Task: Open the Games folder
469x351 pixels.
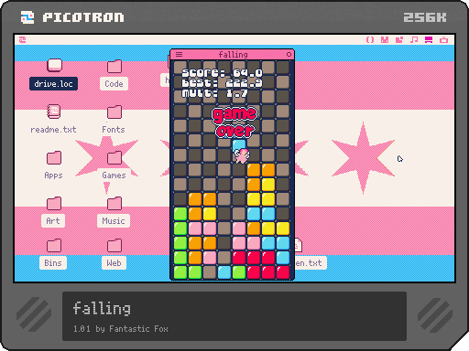Action: point(115,165)
